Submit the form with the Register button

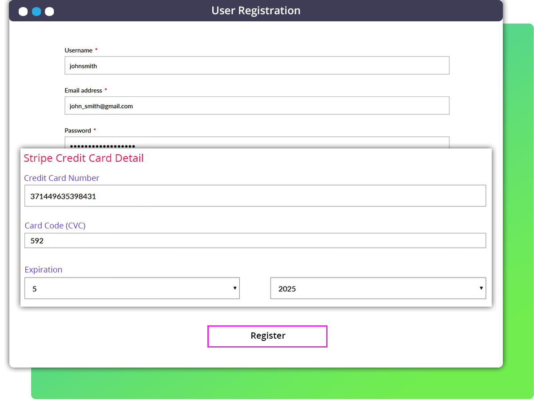tap(267, 336)
